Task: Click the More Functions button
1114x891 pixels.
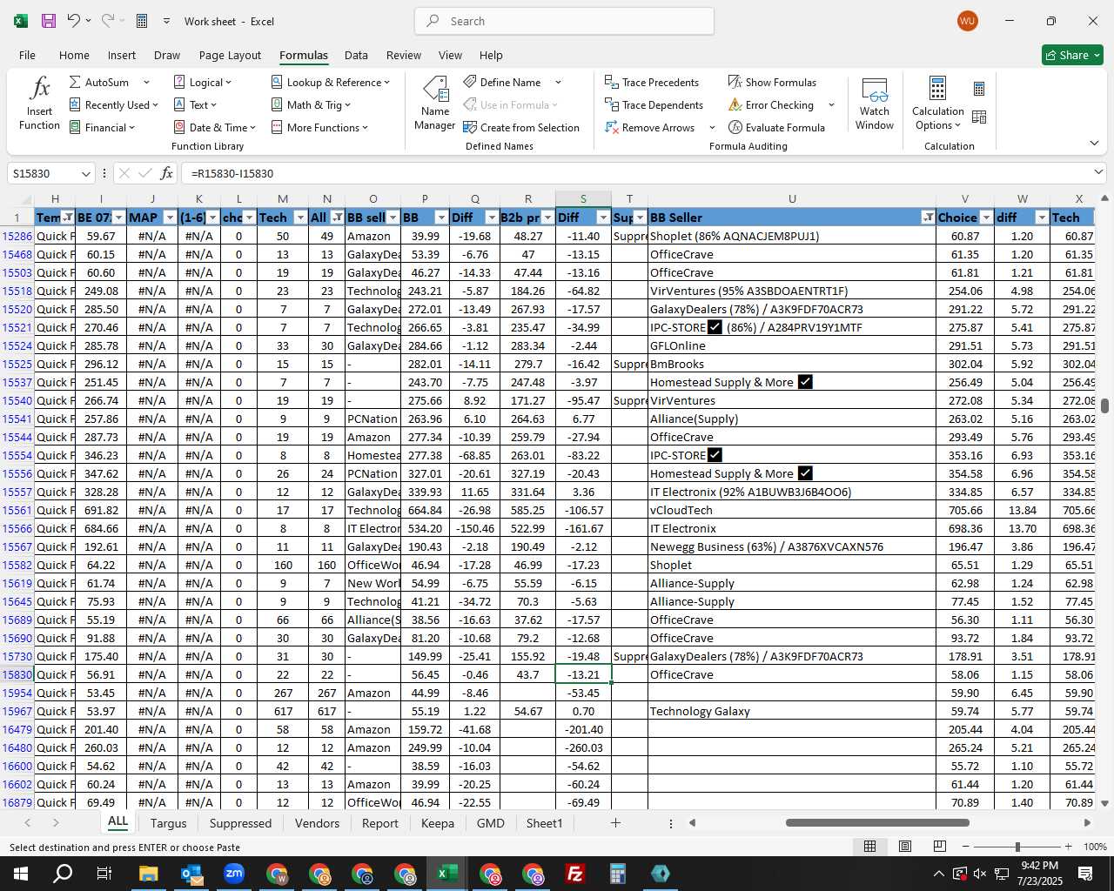Action: pos(319,127)
